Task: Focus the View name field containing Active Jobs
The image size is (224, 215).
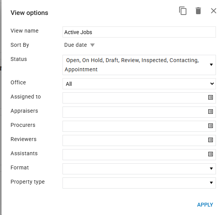Action: pyautogui.click(x=139, y=32)
